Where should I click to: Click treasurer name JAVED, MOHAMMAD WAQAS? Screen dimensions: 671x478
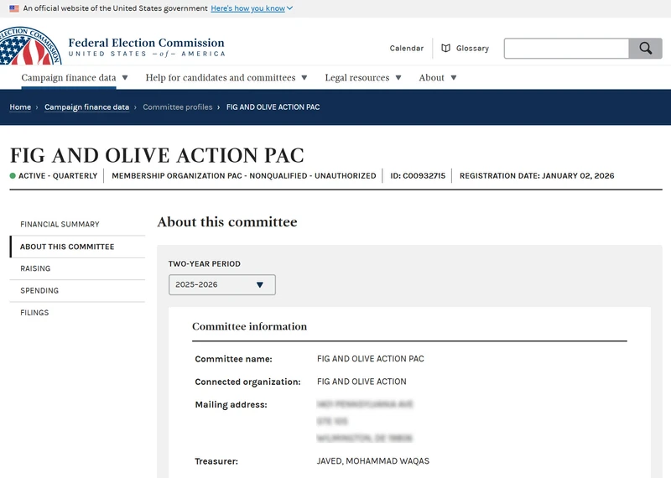[x=372, y=461]
